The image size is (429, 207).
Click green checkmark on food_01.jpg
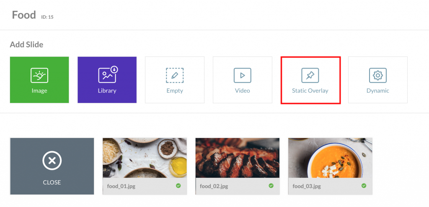click(x=178, y=186)
